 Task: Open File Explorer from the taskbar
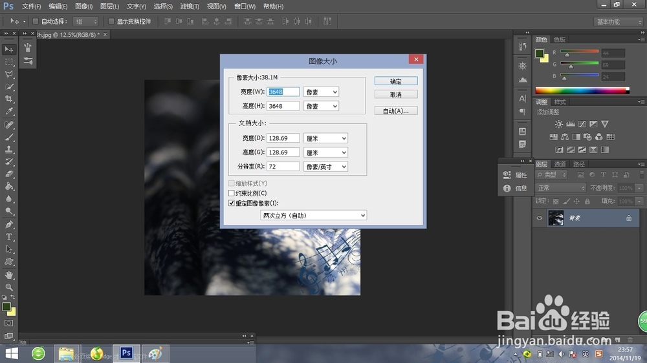(66, 353)
